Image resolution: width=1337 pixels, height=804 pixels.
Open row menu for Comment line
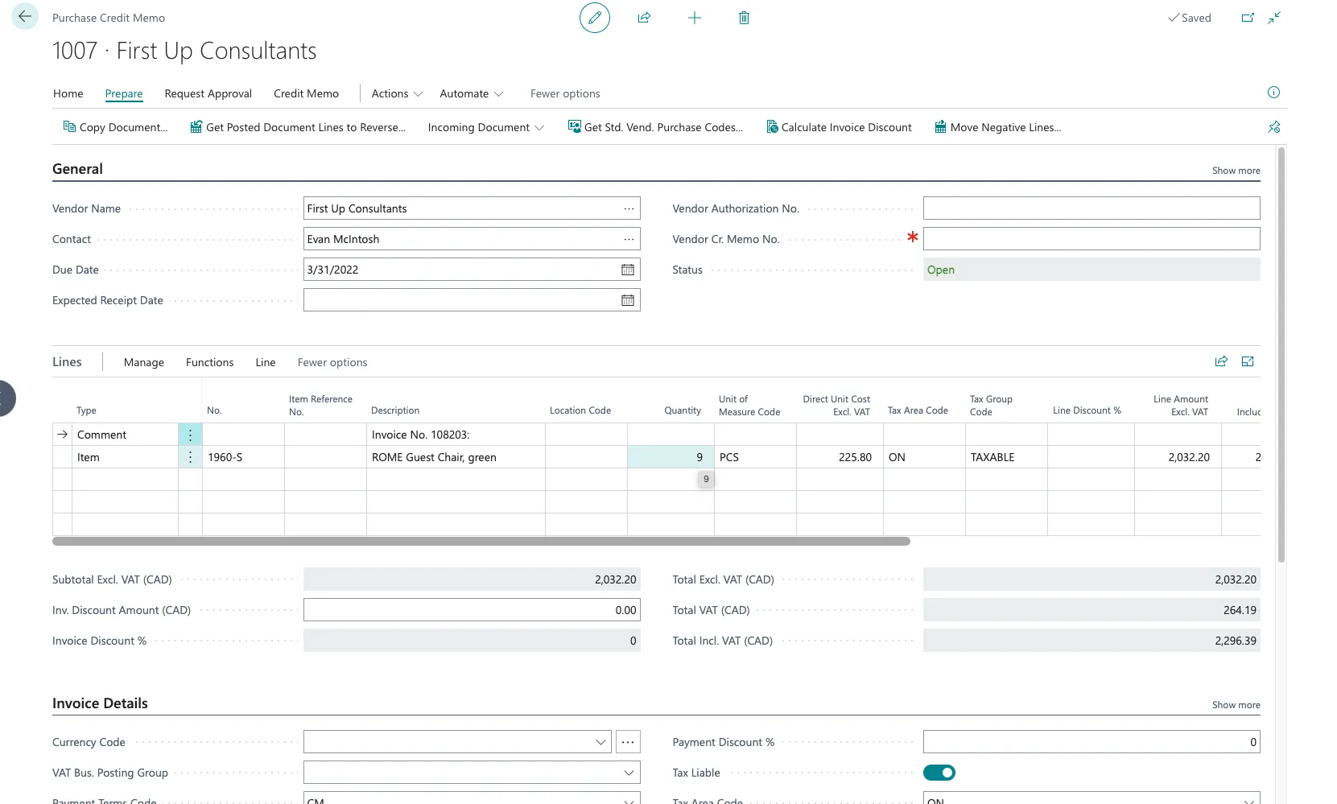pos(190,435)
